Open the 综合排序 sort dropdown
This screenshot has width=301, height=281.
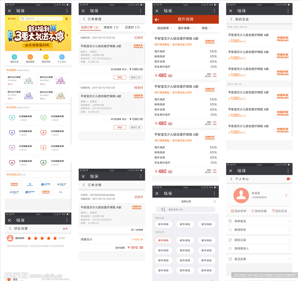165,28
